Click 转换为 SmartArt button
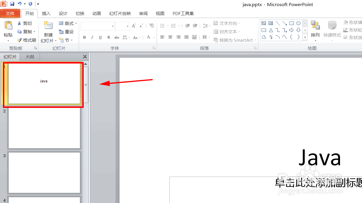 tap(235, 40)
